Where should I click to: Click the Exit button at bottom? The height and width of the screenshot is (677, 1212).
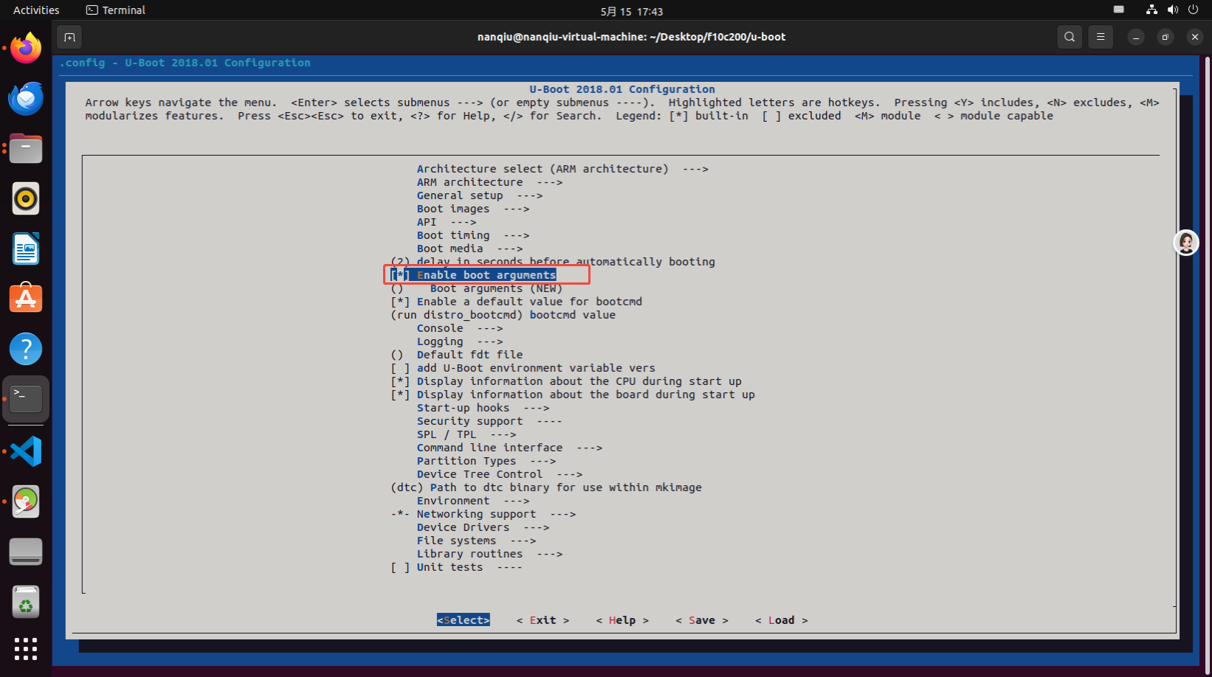543,620
